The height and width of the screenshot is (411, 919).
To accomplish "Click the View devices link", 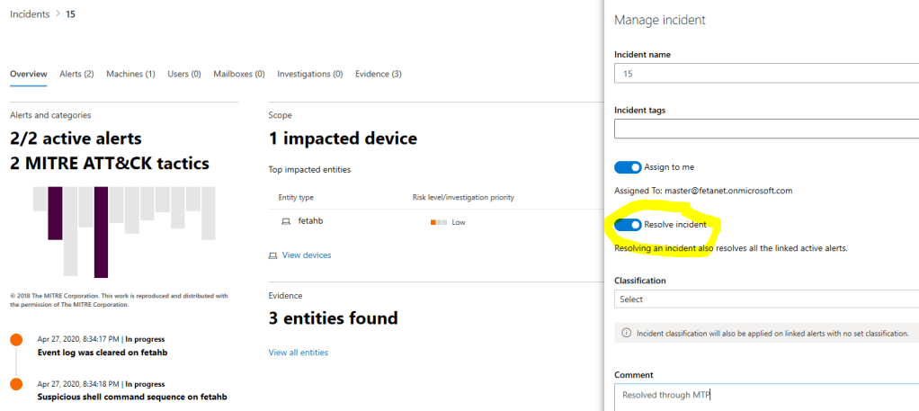I will tap(306, 255).
